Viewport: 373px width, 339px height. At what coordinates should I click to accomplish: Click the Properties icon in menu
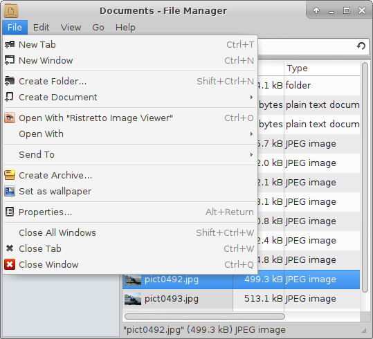10,212
